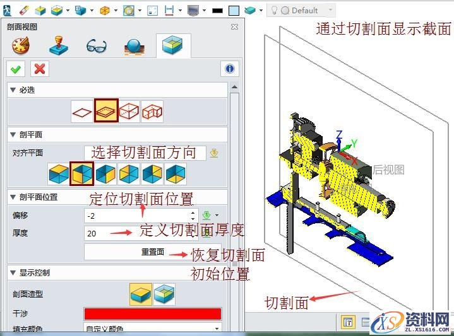
Task: Select the eraser tool in the toolbar
Action: pyautogui.click(x=24, y=11)
